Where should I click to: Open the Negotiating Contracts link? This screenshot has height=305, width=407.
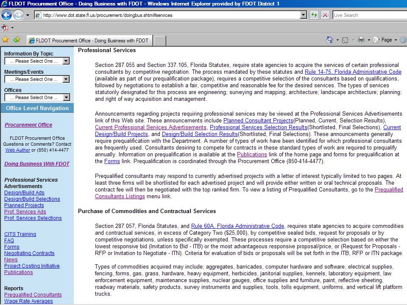pos(29,253)
